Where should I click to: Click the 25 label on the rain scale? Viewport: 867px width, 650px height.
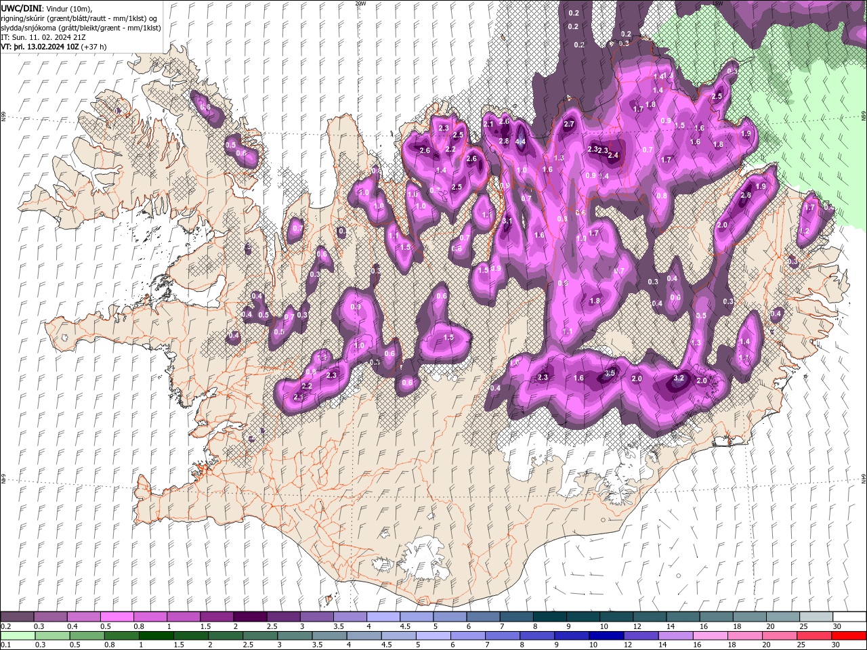(x=803, y=645)
